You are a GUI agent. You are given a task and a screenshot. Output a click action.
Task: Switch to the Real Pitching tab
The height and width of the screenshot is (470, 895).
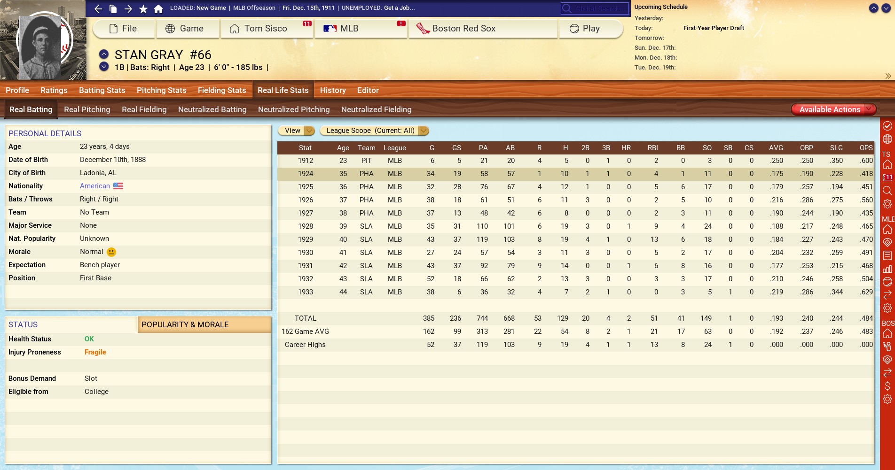click(x=87, y=109)
